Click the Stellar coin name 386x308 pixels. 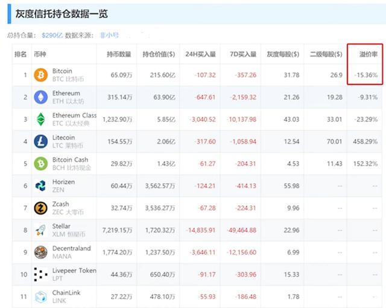(62, 226)
